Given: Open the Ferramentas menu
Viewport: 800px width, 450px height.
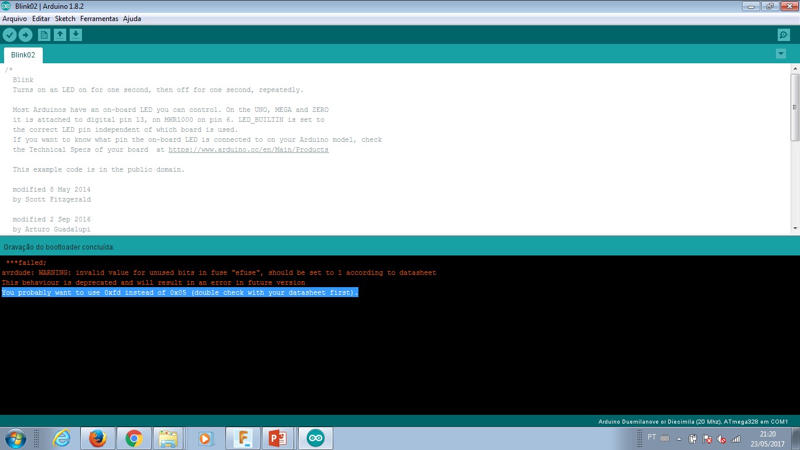Looking at the screenshot, I should click(99, 19).
